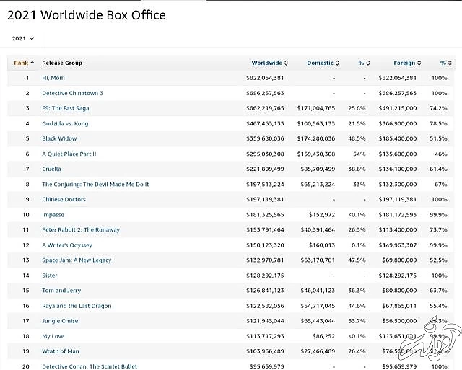Viewport: 462px width, 370px height.
Task: Sort by foreign percent column
Action: [x=445, y=63]
